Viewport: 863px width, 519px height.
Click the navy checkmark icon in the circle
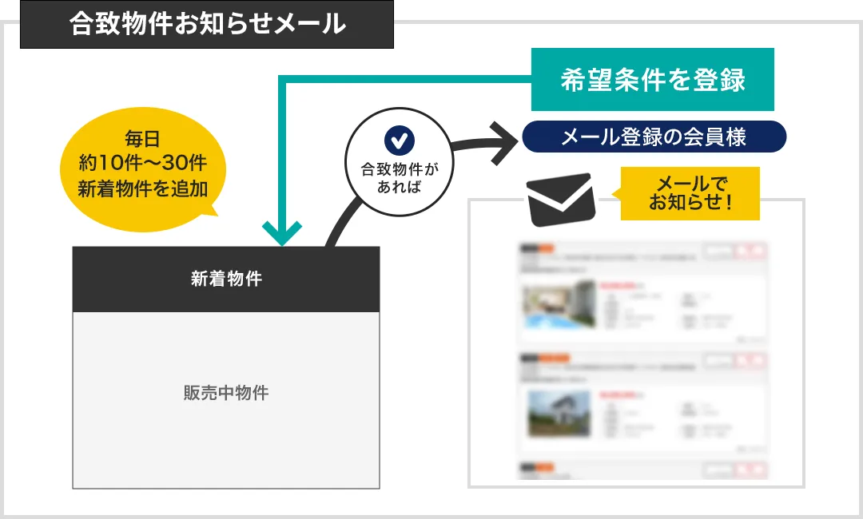click(x=398, y=141)
